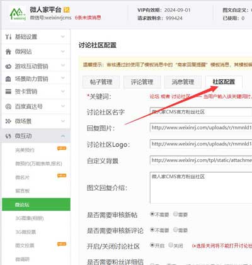Click the 讨论社区Logo URL field
This screenshot has height=265, width=252.
(x=201, y=144)
